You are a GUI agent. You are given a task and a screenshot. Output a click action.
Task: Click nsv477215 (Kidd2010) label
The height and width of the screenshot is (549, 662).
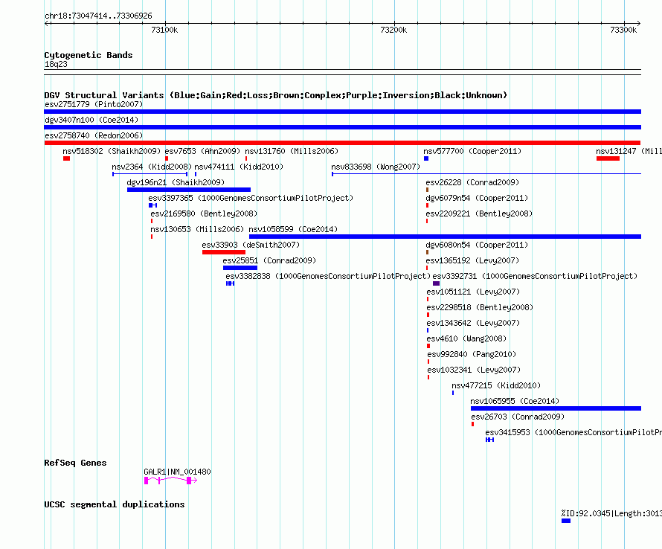pos(496,385)
